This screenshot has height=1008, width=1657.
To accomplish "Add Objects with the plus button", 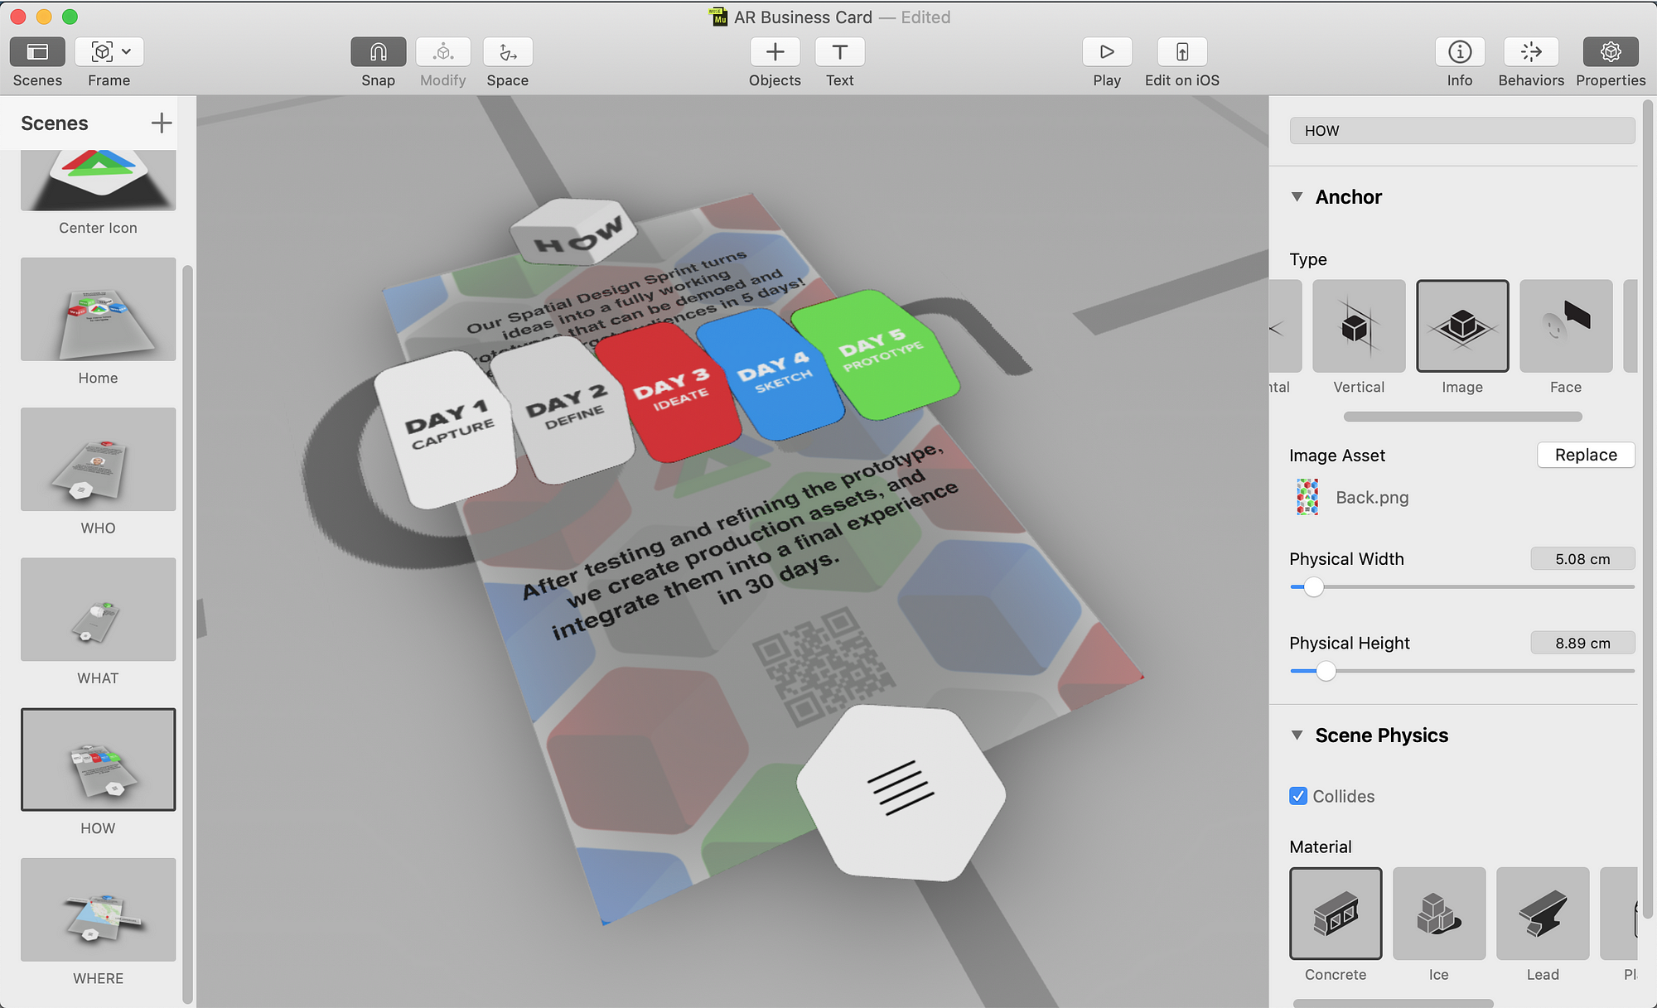I will 775,52.
